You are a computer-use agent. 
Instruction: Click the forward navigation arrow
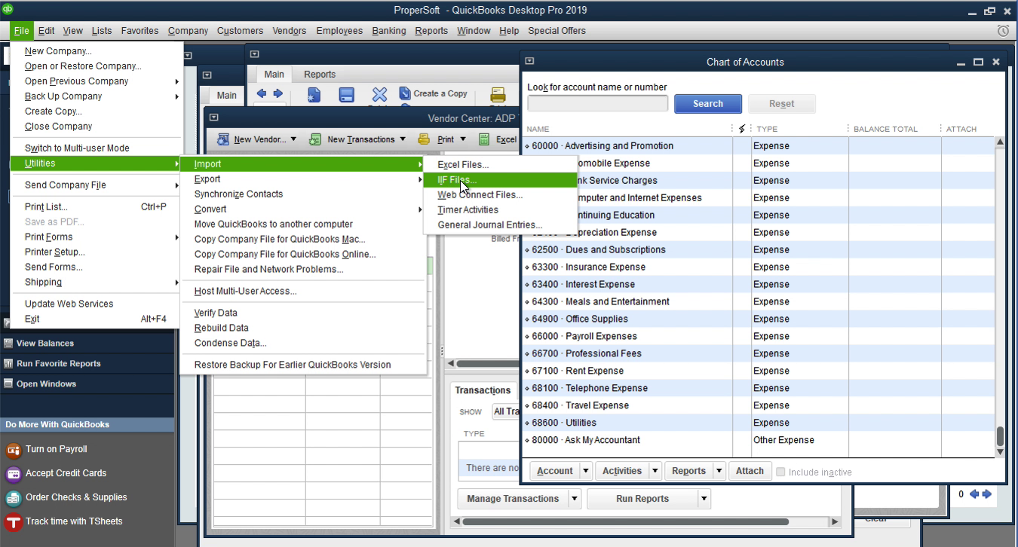pos(276,93)
